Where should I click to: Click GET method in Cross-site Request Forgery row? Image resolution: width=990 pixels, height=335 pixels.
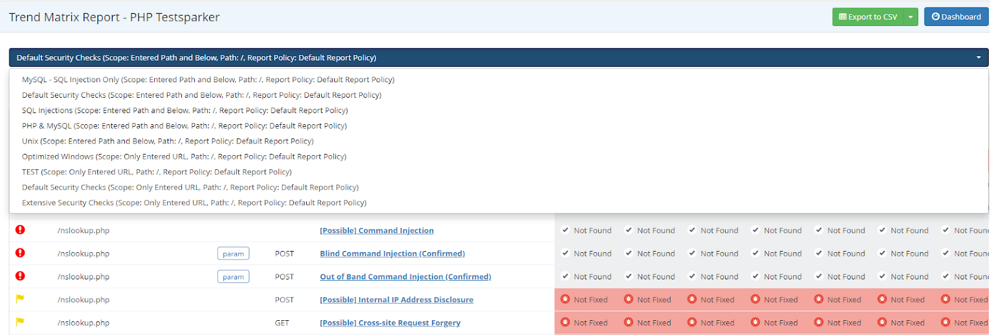point(282,323)
